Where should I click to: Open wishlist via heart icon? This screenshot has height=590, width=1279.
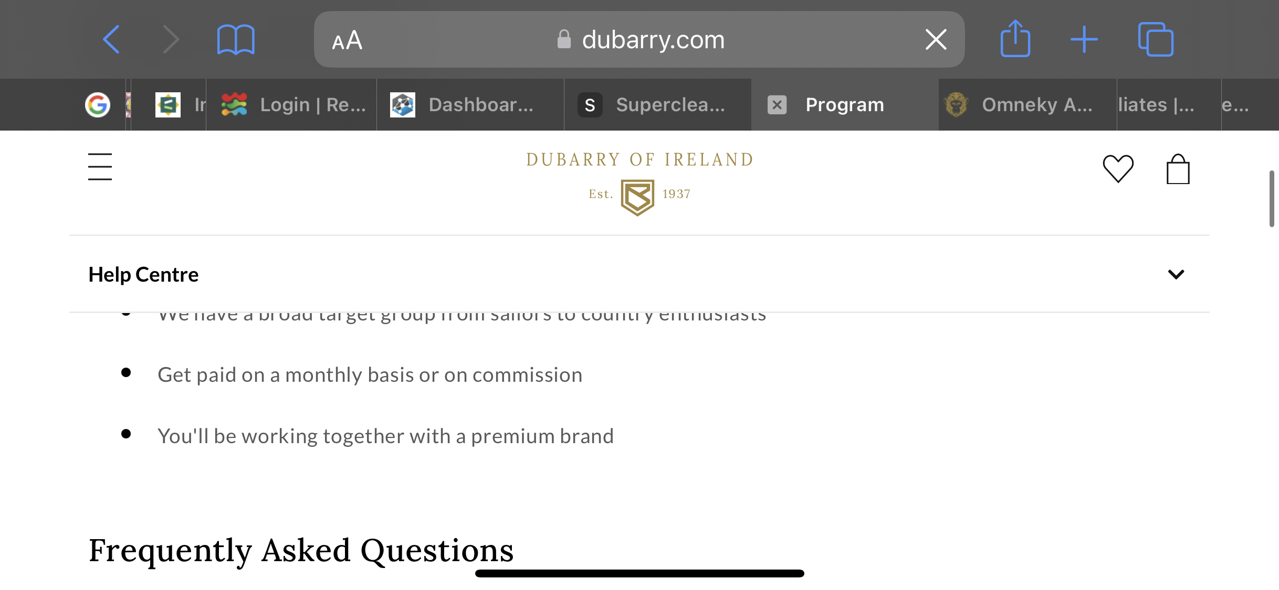tap(1118, 168)
